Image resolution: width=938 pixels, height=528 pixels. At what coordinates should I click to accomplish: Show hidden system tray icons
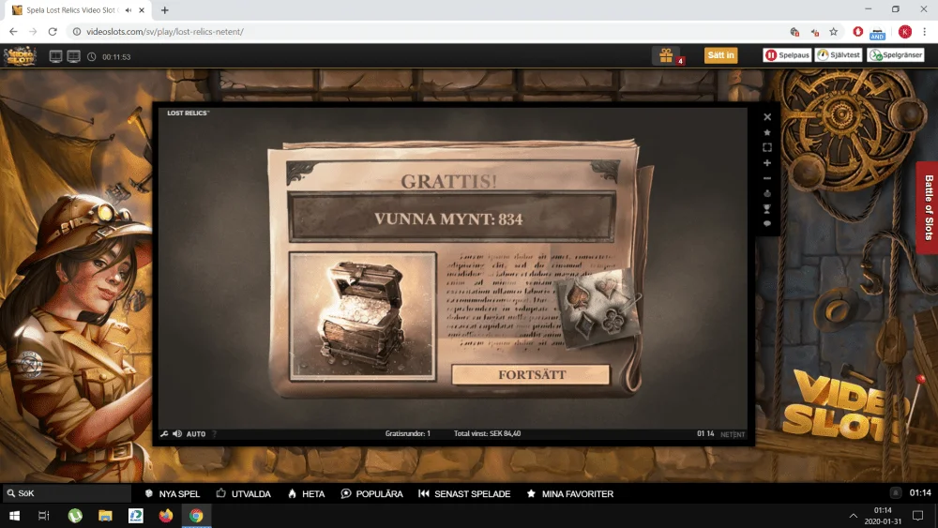pos(853,516)
